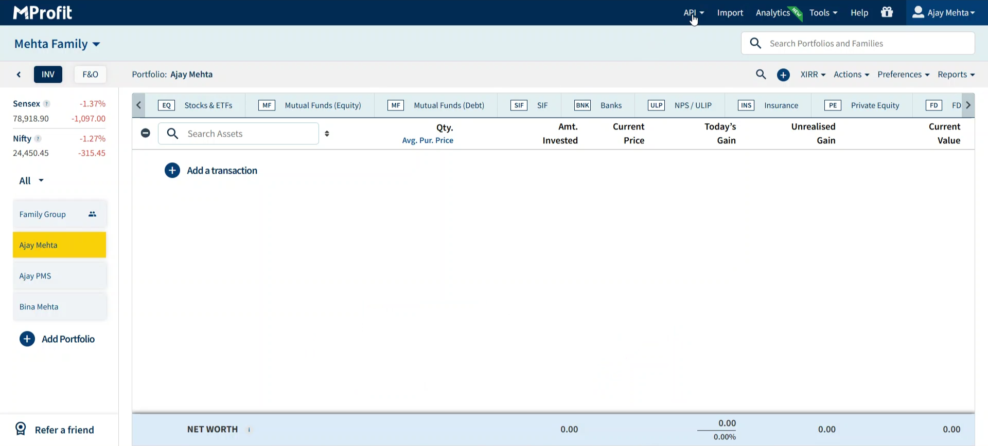Select the Mutual Funds (Debt) tab
988x446 pixels.
[x=436, y=105]
